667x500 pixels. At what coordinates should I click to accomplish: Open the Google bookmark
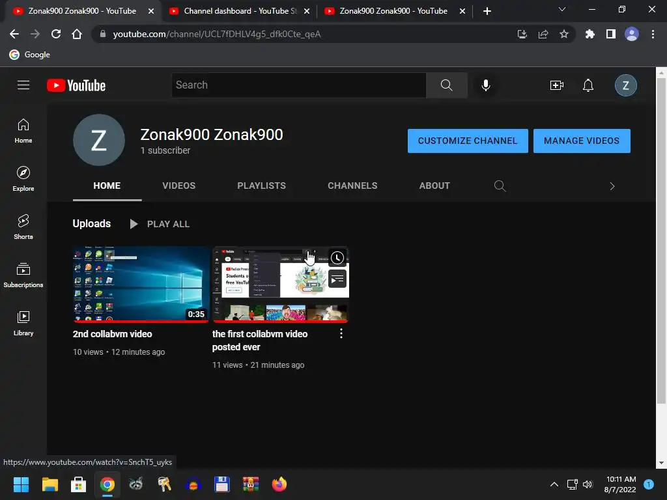30,55
